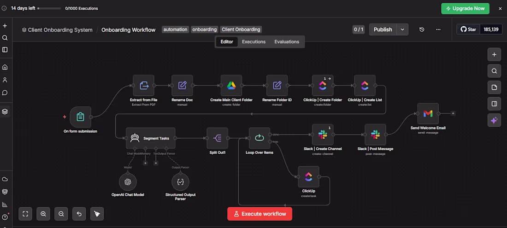Add a node after Send Welcome Email
Viewport: 507px width, 228px height.
[453, 113]
